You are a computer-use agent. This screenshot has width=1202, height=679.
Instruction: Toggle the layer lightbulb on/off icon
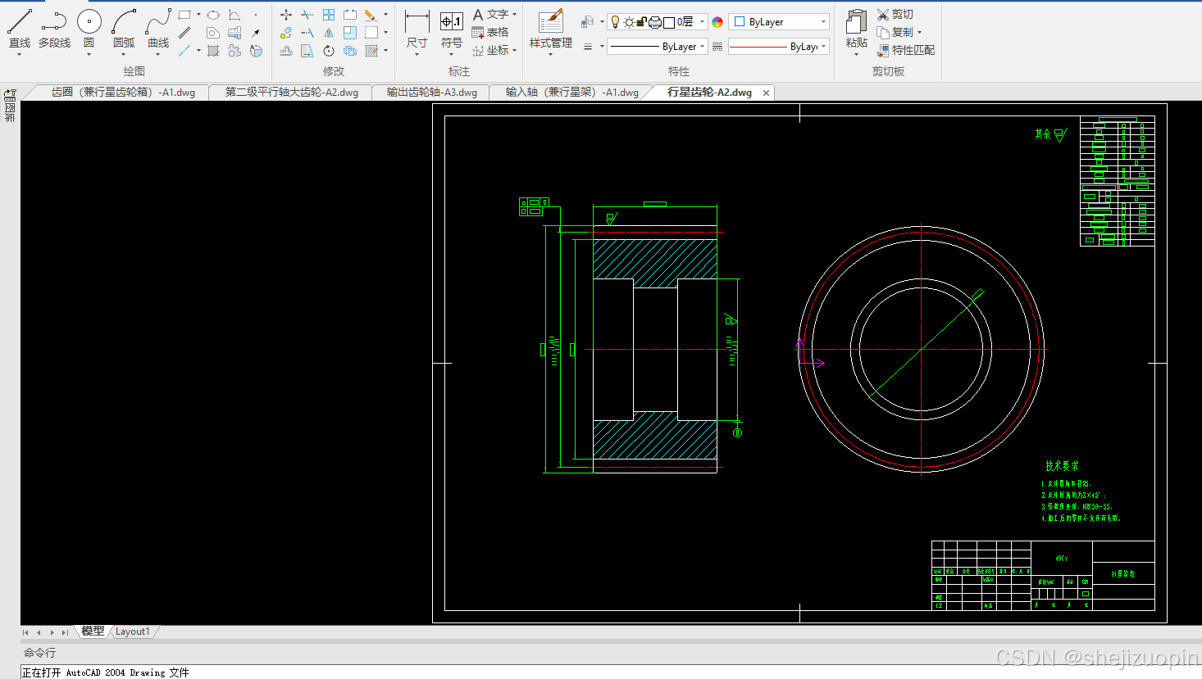pos(615,22)
